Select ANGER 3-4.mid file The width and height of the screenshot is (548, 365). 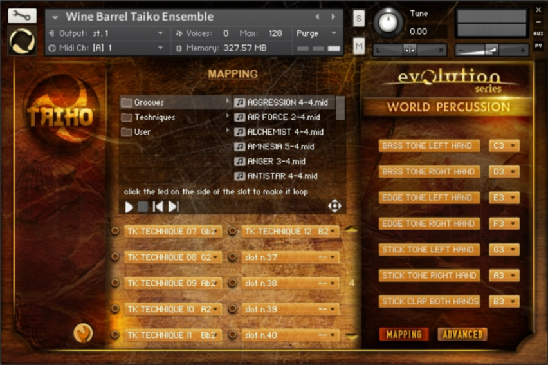pos(284,162)
